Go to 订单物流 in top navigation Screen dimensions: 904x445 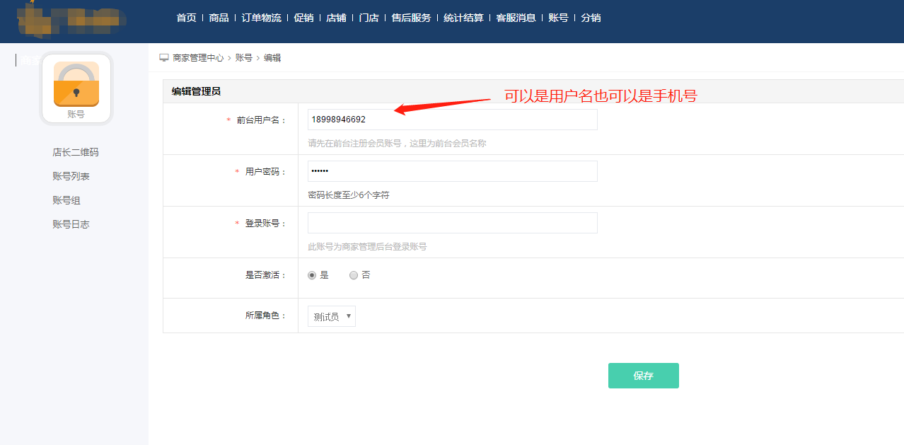[x=261, y=18]
